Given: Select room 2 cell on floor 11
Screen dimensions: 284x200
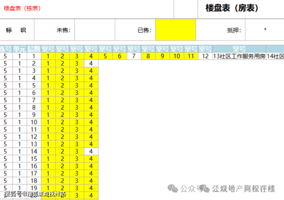Looking at the screenshot, I should click(62, 130).
